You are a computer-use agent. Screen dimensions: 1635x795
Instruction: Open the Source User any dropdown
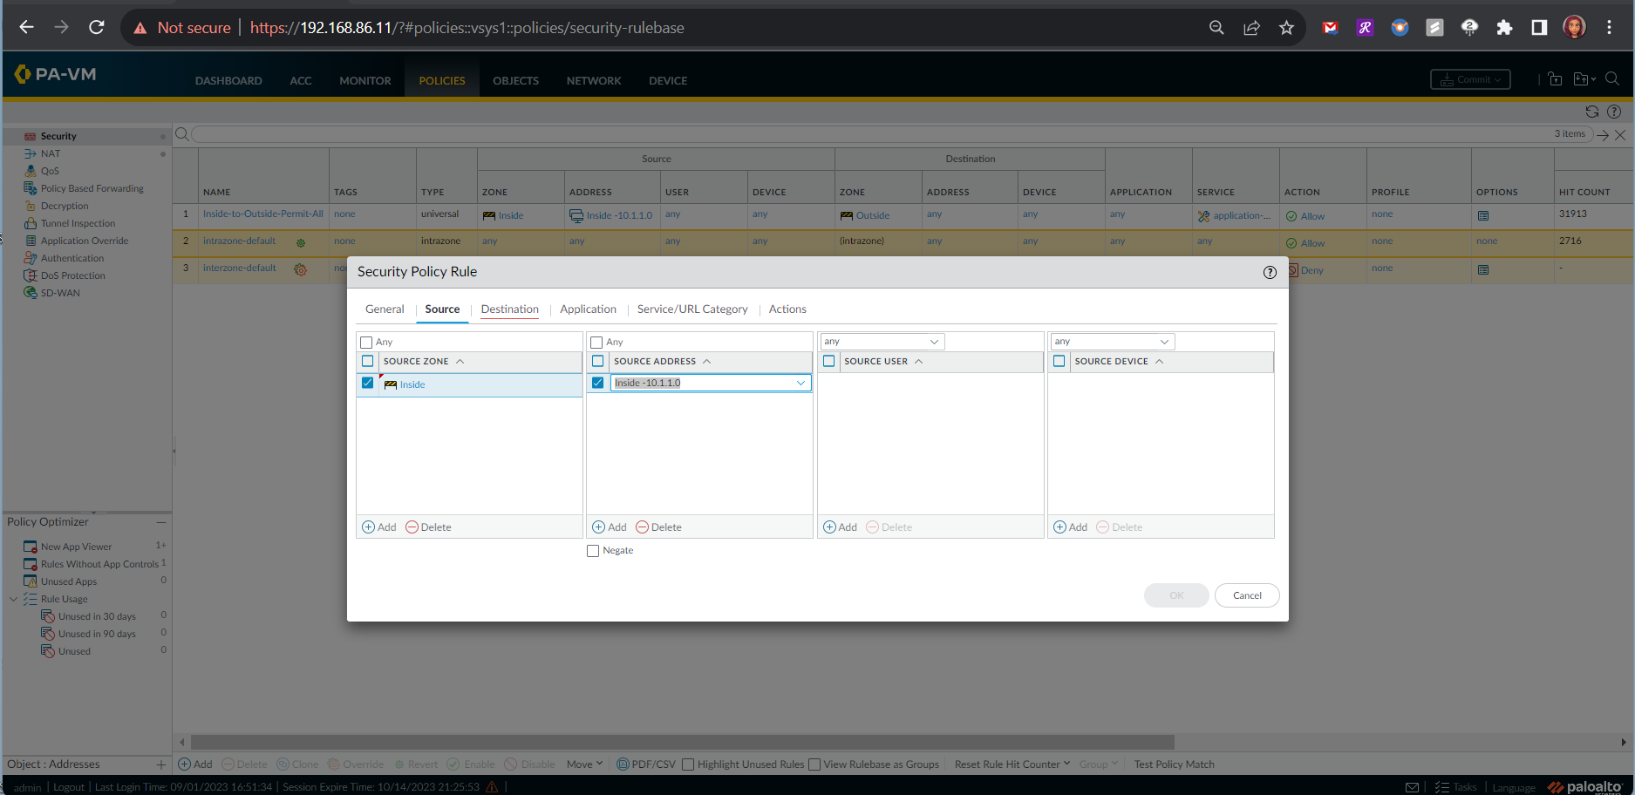pyautogui.click(x=934, y=342)
